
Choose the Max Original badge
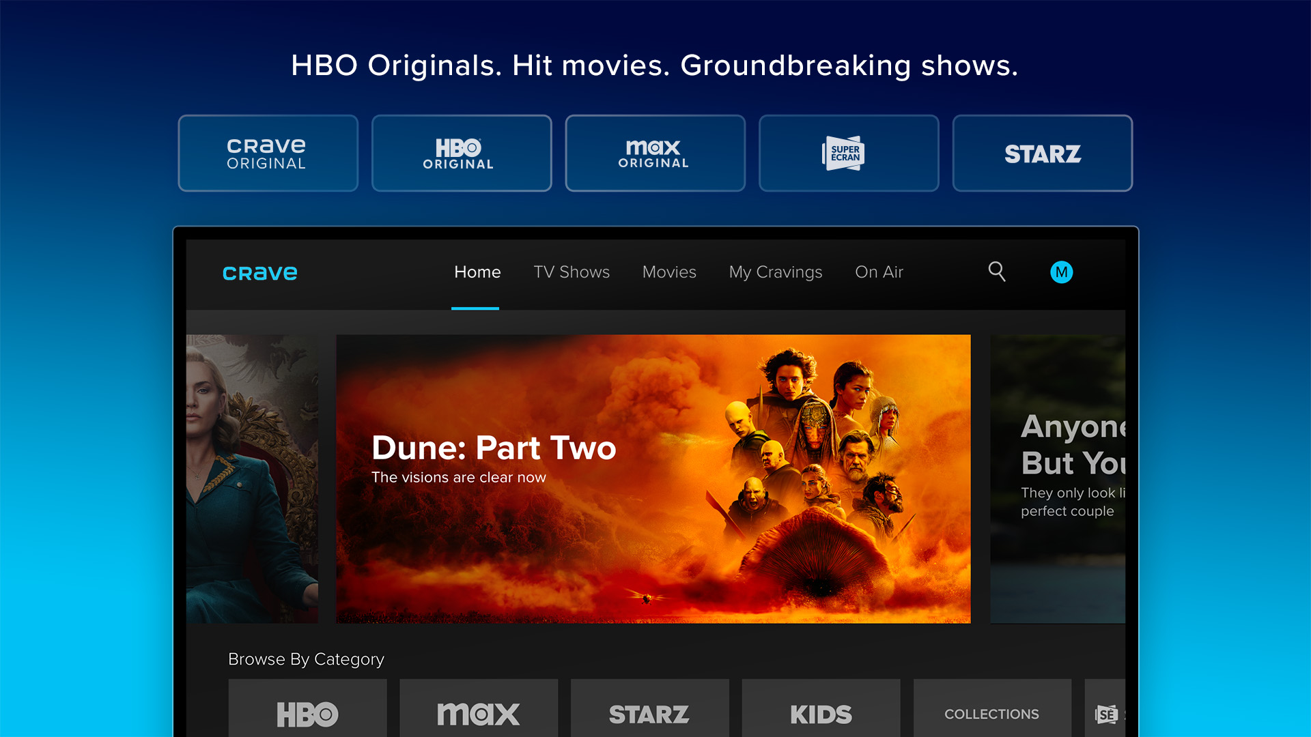pyautogui.click(x=655, y=154)
